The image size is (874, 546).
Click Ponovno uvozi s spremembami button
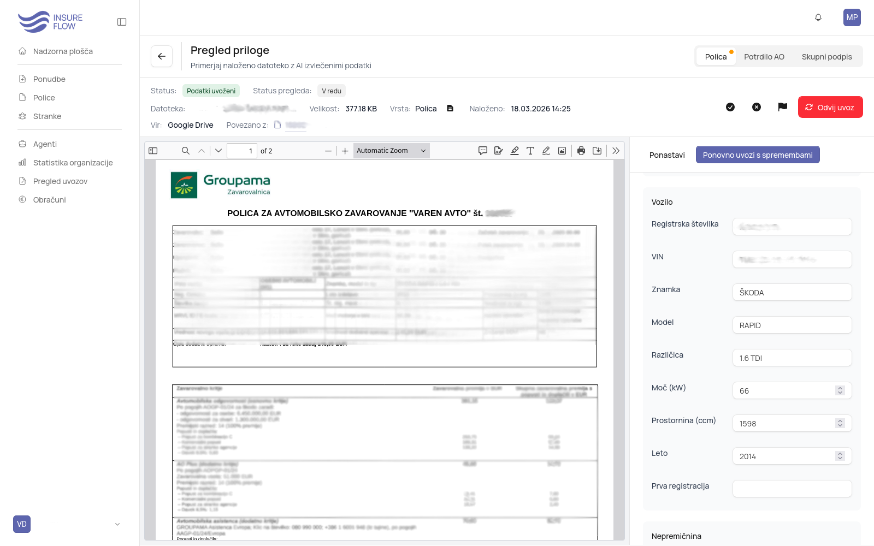[758, 155]
